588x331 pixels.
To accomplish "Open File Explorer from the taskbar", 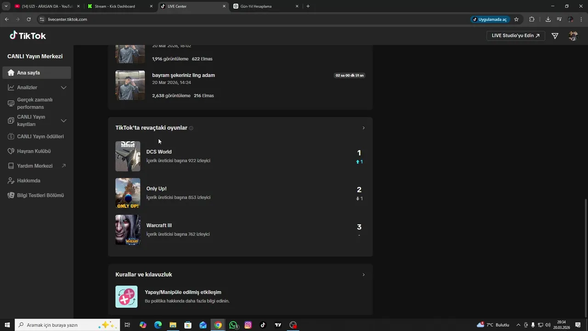I will click(x=173, y=325).
